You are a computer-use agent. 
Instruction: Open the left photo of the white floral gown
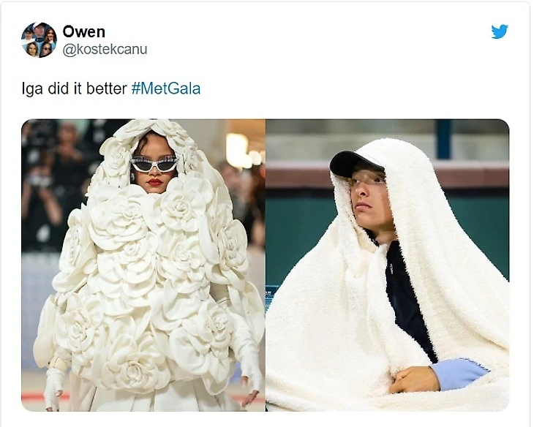click(x=143, y=265)
